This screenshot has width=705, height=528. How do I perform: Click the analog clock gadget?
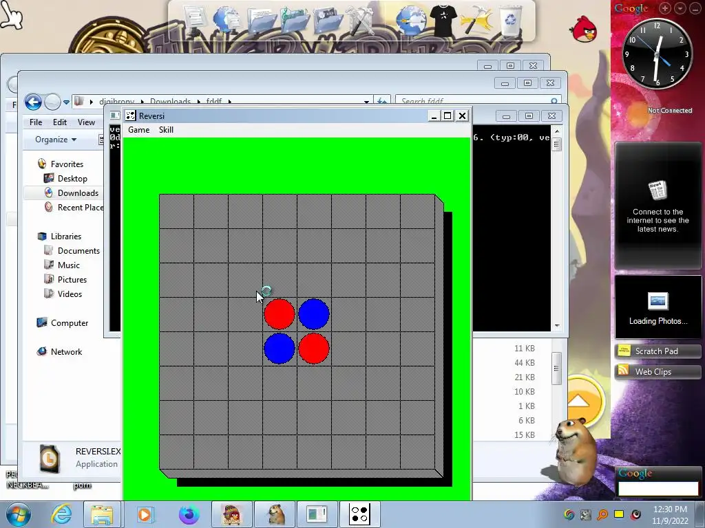(x=657, y=54)
